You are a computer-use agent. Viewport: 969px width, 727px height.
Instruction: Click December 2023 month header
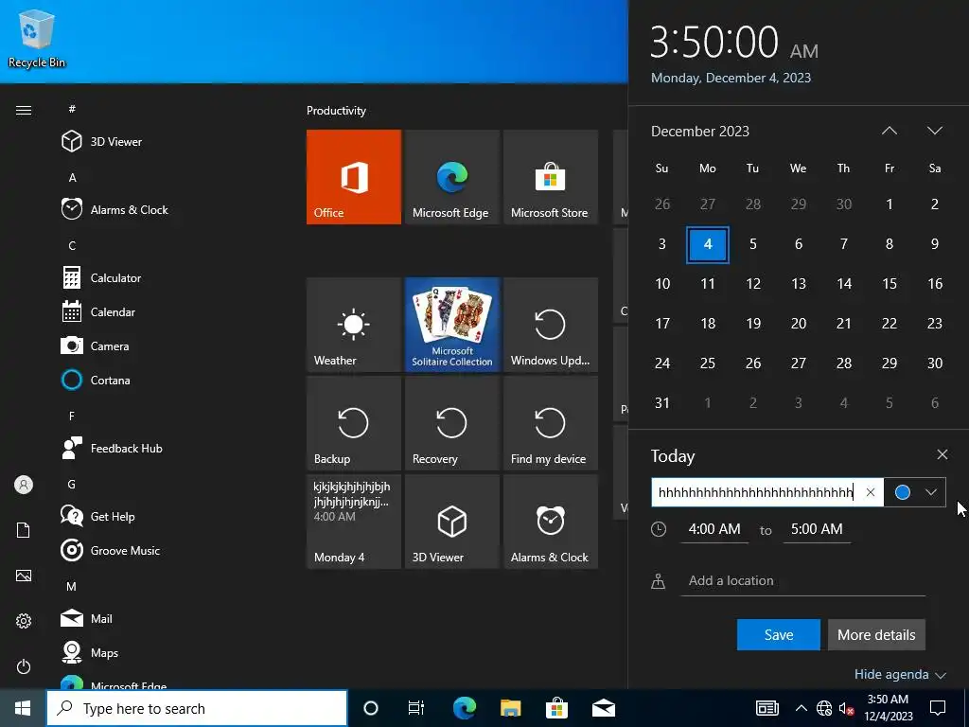[x=700, y=131]
